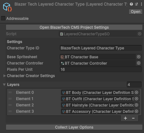The height and width of the screenshot is (133, 144).
Task: Select the Element 1 row label
Action: 25,99
